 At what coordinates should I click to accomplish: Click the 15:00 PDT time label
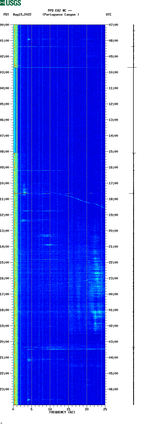click(x=5, y=263)
